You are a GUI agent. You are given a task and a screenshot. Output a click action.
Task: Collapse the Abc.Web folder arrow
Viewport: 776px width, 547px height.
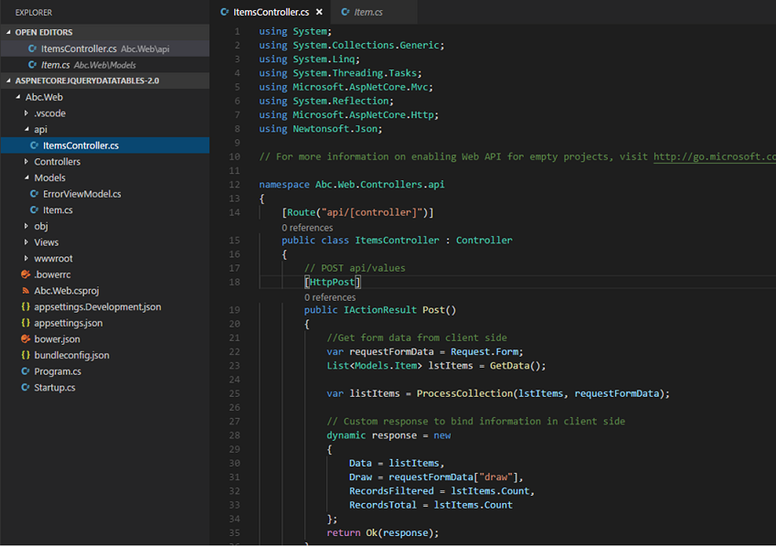click(x=17, y=97)
